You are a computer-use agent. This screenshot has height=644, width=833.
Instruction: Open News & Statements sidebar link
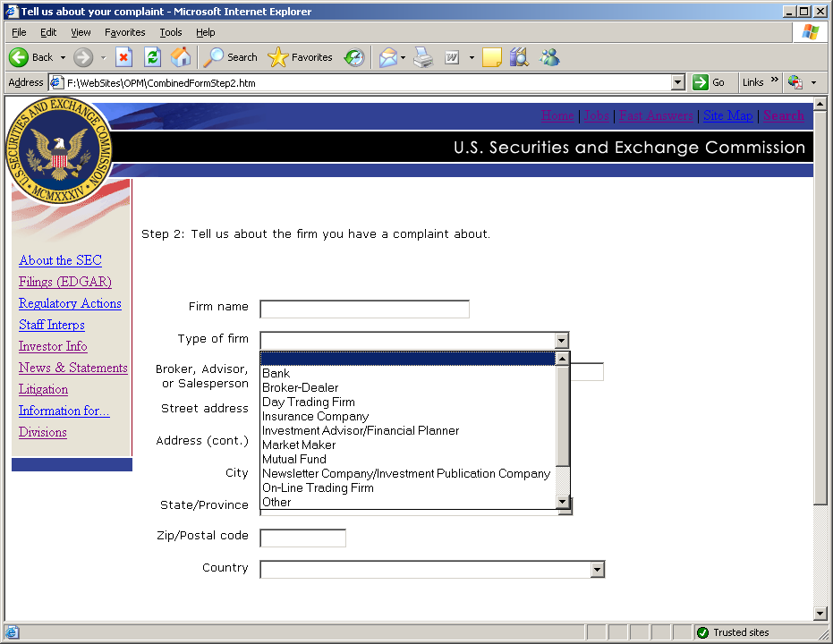(73, 368)
